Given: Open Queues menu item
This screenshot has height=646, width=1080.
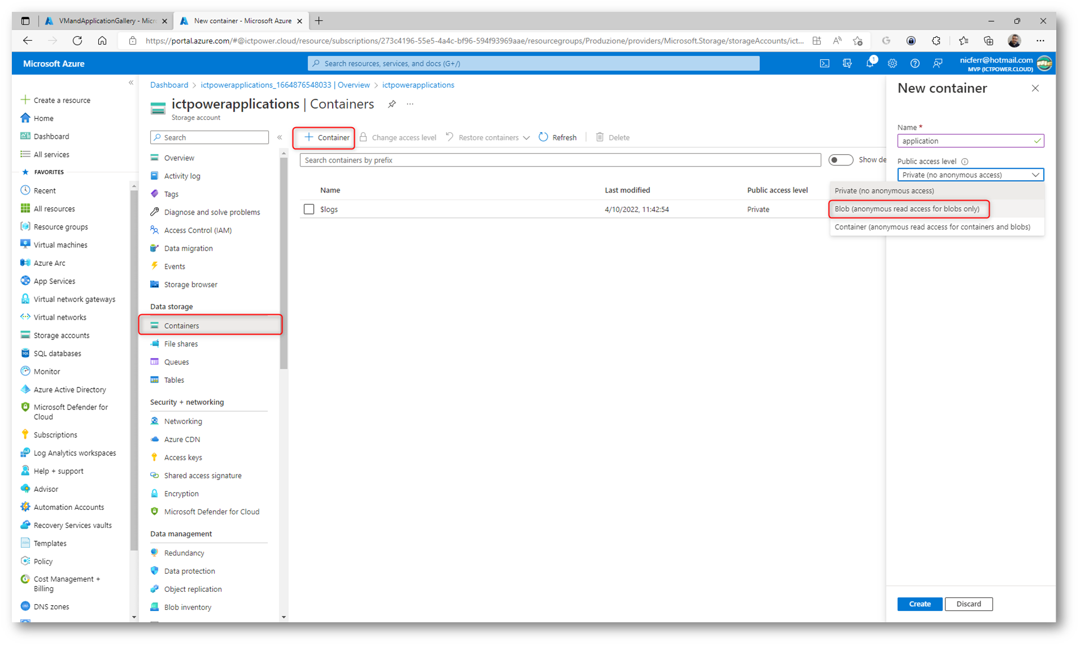Looking at the screenshot, I should (176, 362).
